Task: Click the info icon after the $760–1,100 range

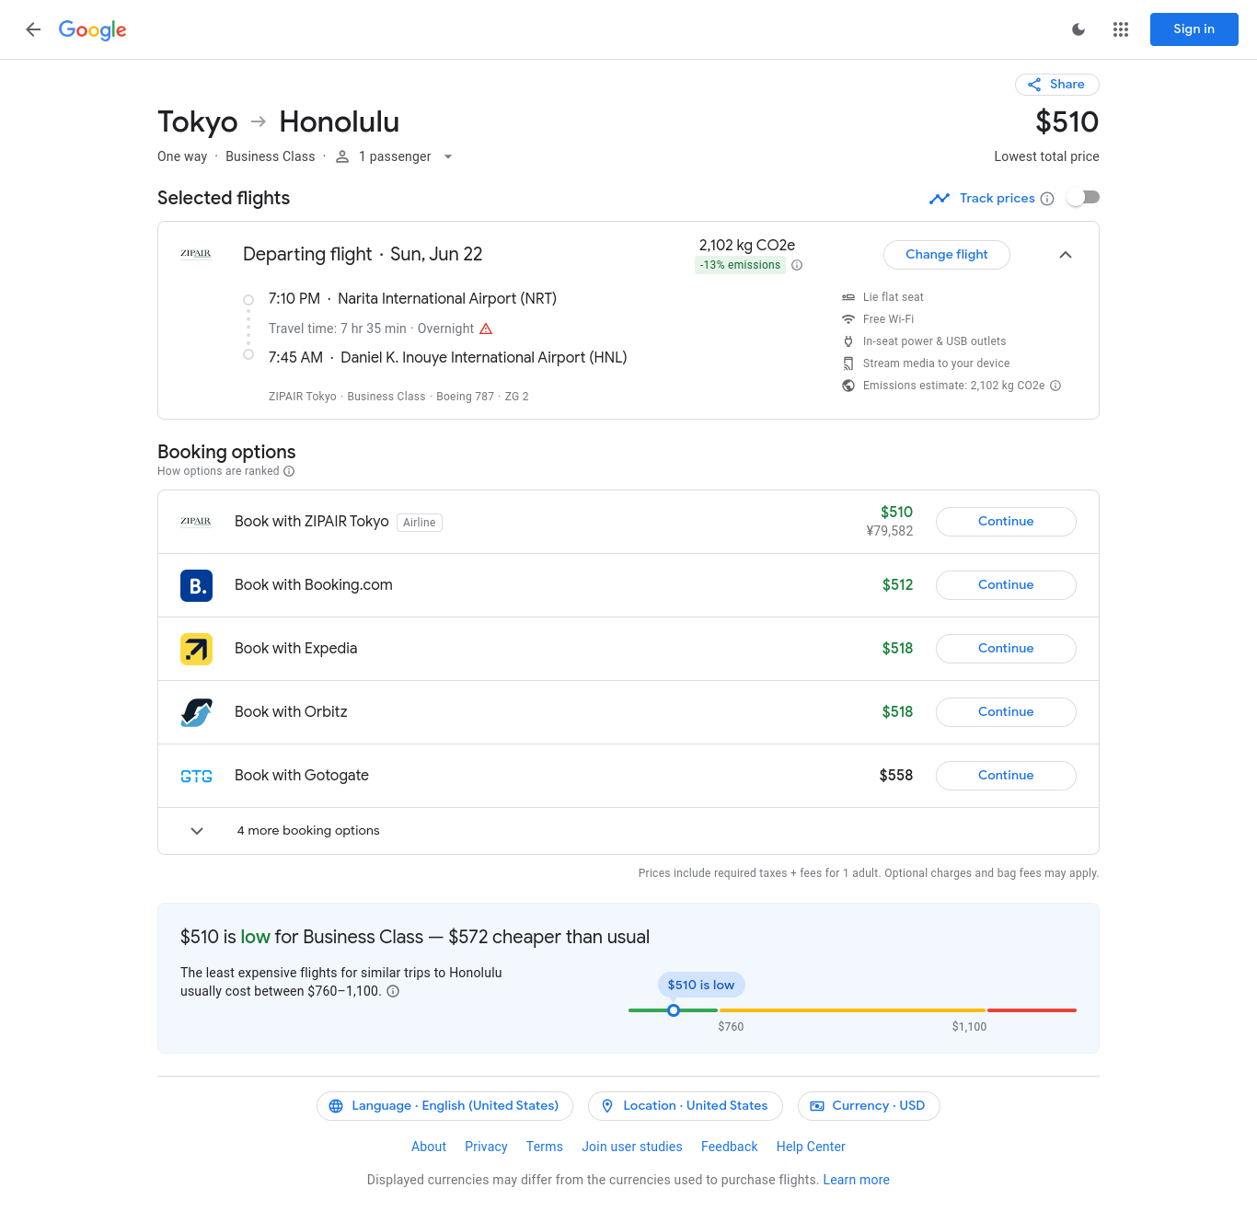Action: [x=393, y=991]
